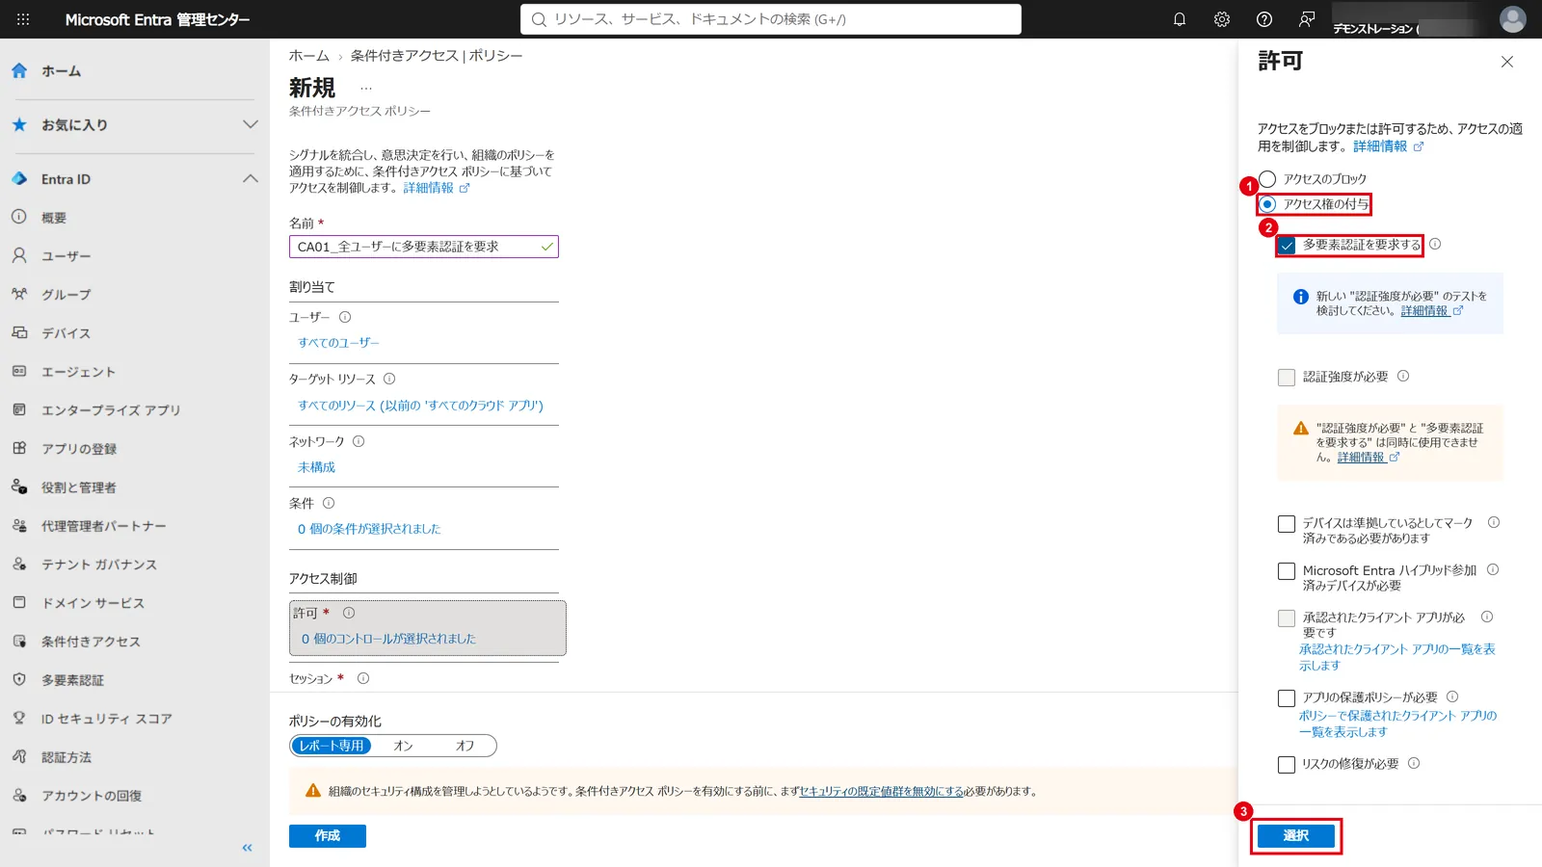This screenshot has width=1542, height=867.
Task: Click info icon next to 多要素認証を要求する
Action: 1435,244
